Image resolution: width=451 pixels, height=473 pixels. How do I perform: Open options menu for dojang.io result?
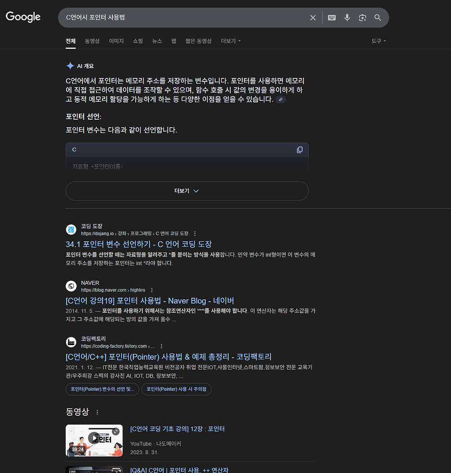pos(195,234)
